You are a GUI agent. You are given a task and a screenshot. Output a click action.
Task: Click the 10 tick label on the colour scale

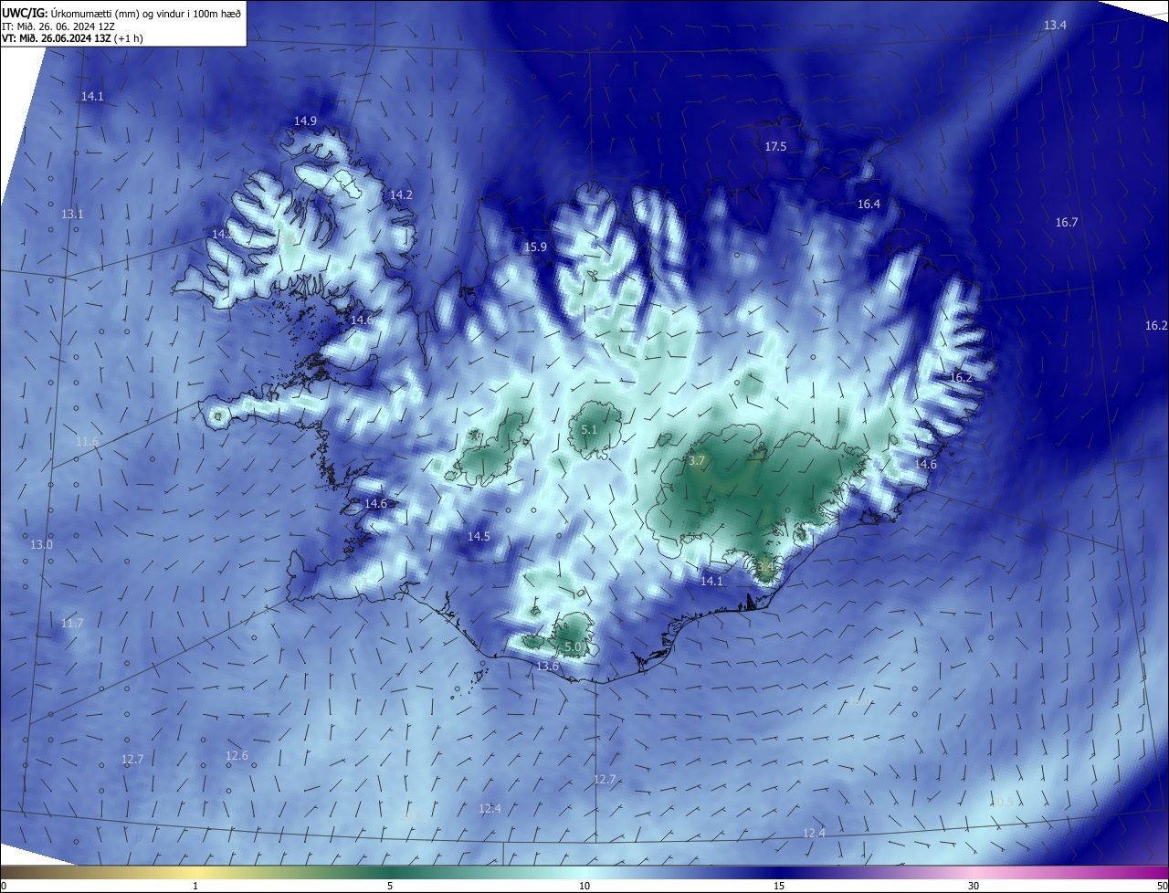(x=584, y=886)
